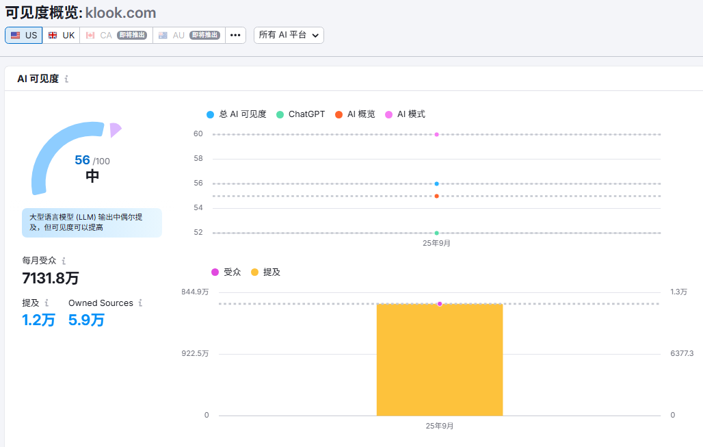Click the info icon beside Owned Sources

[x=140, y=303]
